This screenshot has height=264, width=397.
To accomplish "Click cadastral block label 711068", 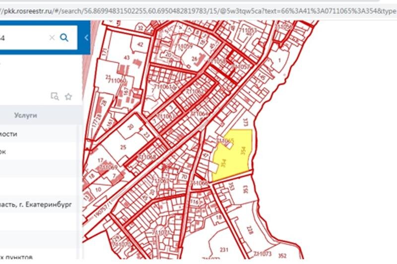I will tap(146, 157).
